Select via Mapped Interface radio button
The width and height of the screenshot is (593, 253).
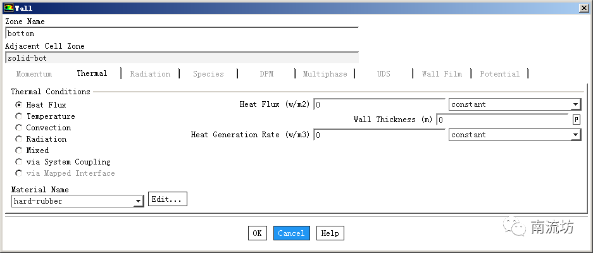point(18,173)
